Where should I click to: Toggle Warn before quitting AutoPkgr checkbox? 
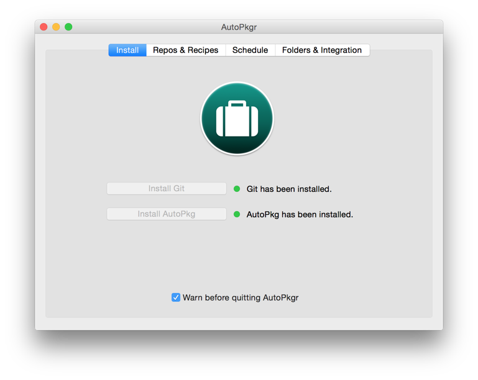176,297
